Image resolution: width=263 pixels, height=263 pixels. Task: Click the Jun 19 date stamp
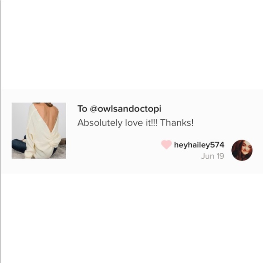tap(213, 156)
